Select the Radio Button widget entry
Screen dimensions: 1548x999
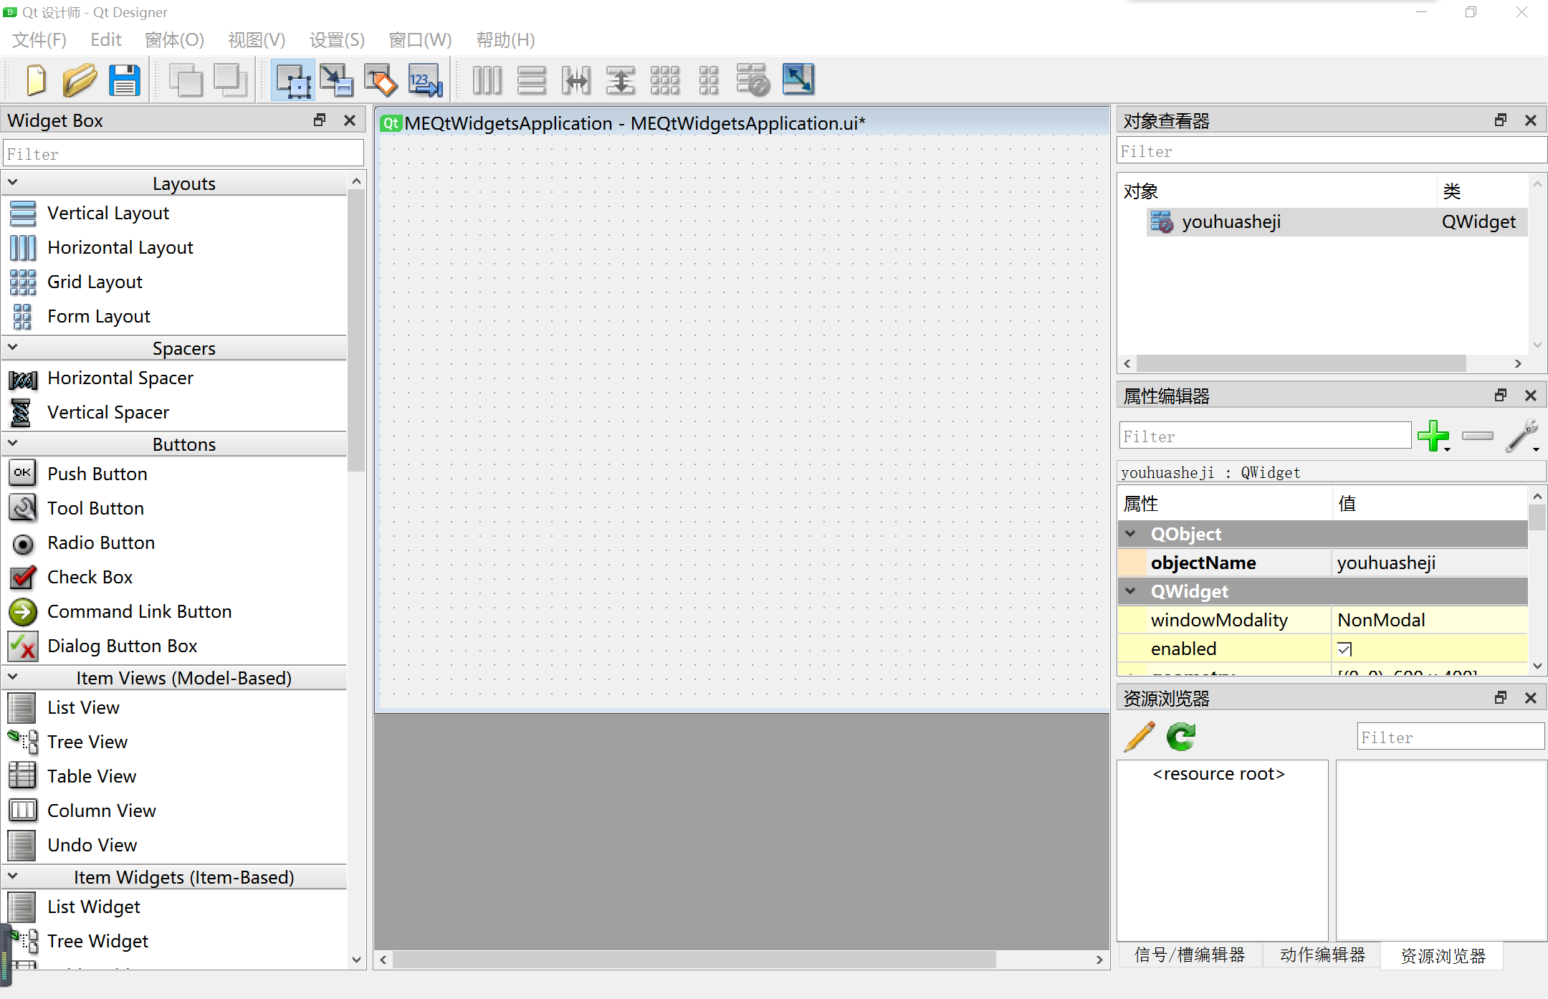pyautogui.click(x=101, y=542)
